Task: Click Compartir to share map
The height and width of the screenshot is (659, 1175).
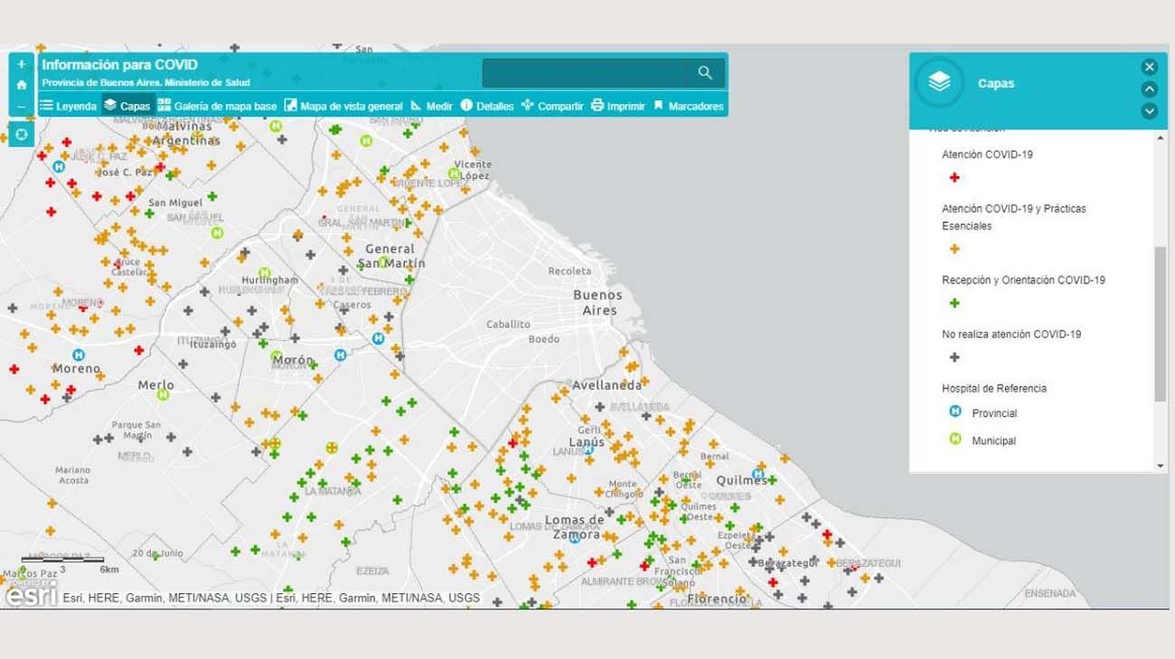Action: (x=552, y=106)
